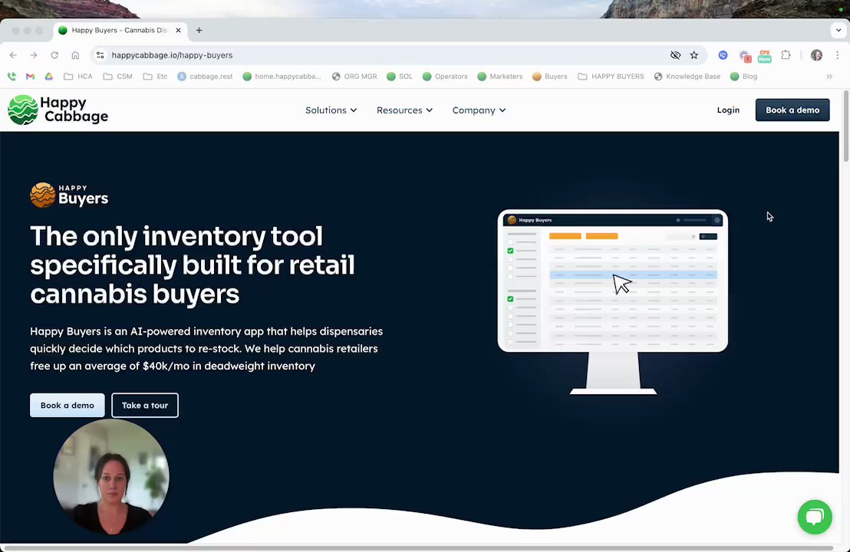850x552 pixels.
Task: Open the green phone bookmark icon
Action: pyautogui.click(x=12, y=77)
